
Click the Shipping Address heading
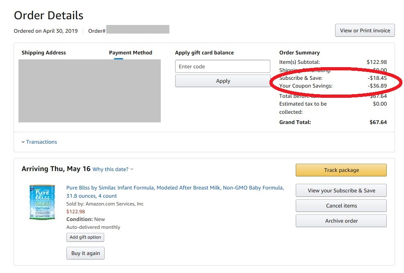click(x=43, y=52)
